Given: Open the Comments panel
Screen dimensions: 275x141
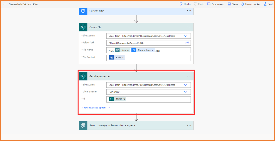Looking at the screenshot, I should coord(216,4).
